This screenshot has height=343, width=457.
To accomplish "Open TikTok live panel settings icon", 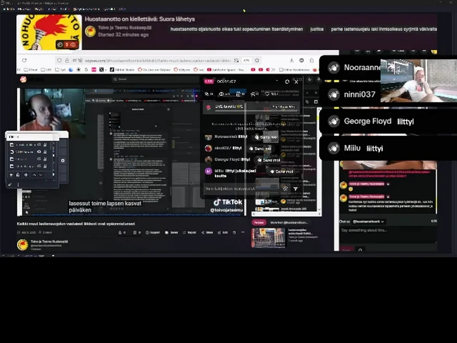I will point(287,81).
